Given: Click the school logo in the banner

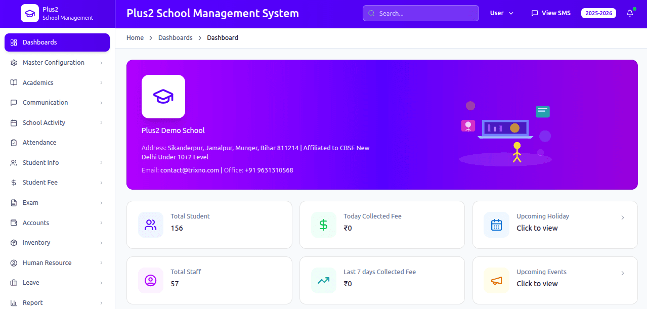Looking at the screenshot, I should (x=163, y=97).
